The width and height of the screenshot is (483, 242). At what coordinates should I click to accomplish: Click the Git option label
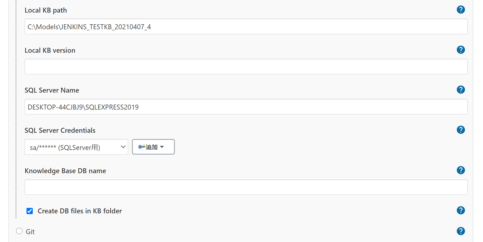[30, 232]
